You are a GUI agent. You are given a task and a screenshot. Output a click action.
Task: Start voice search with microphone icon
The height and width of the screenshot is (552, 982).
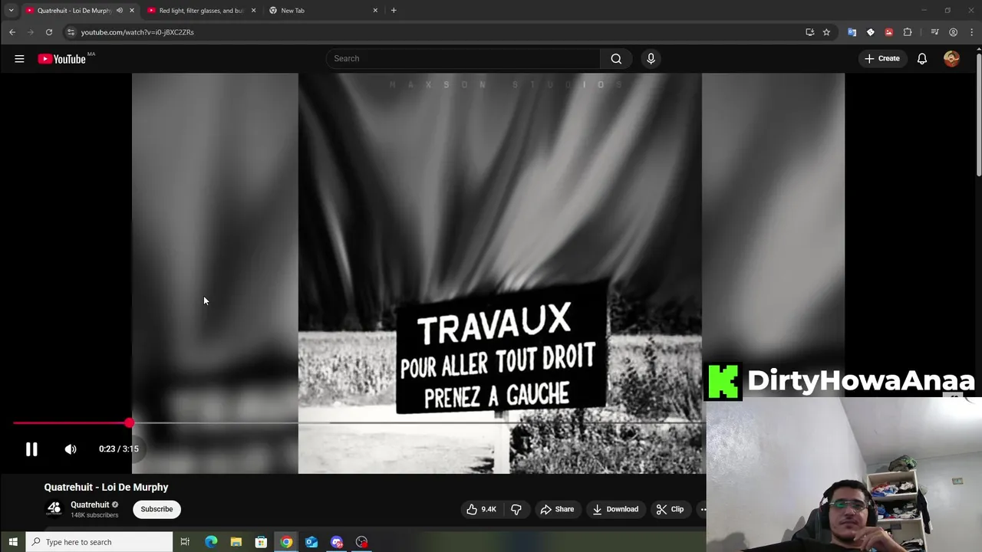(651, 58)
